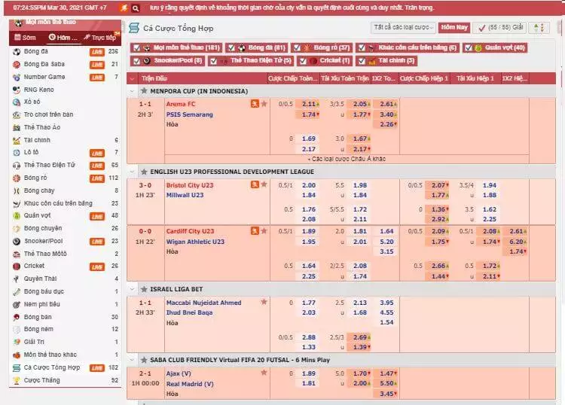Select over odds 1.70 for Ajax (V)
The width and height of the screenshot is (565, 405).
click(x=360, y=373)
